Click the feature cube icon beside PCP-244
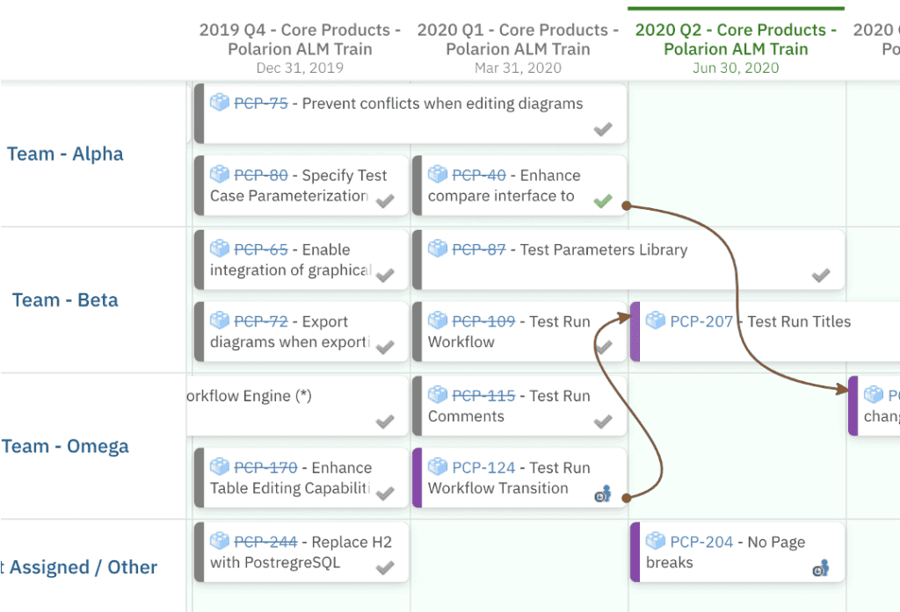900x612 pixels. [x=219, y=540]
